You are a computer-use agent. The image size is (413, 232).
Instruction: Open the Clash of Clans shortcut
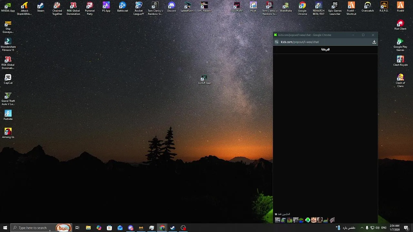[400, 81]
